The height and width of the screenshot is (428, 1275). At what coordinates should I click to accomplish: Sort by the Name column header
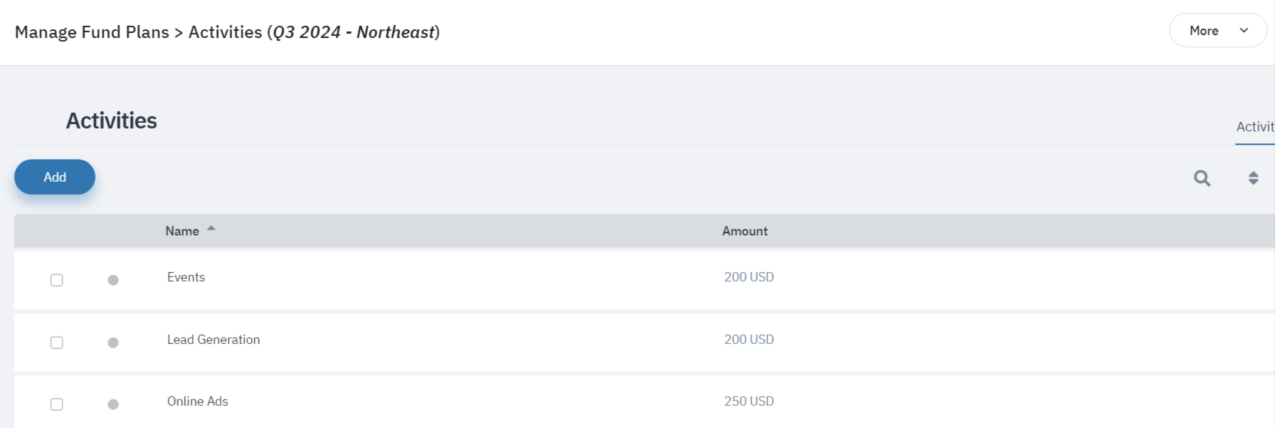[x=182, y=231]
